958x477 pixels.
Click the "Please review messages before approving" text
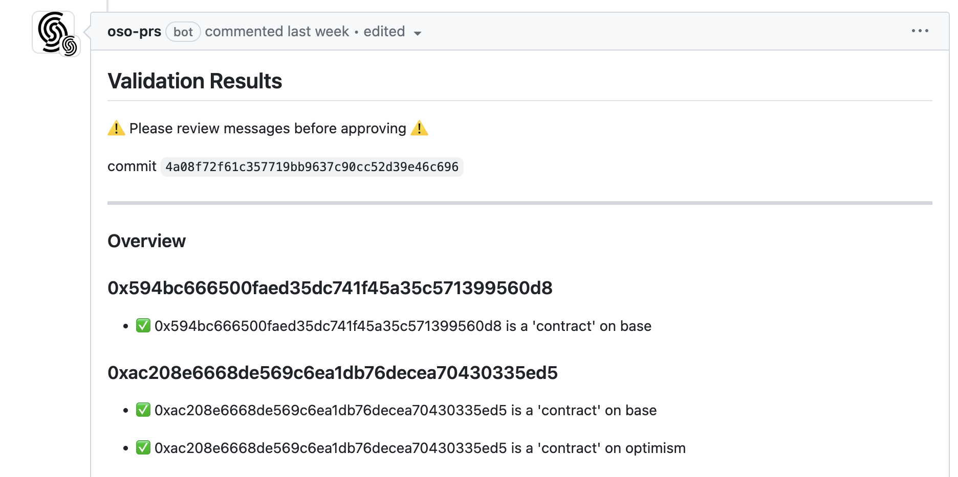click(268, 129)
